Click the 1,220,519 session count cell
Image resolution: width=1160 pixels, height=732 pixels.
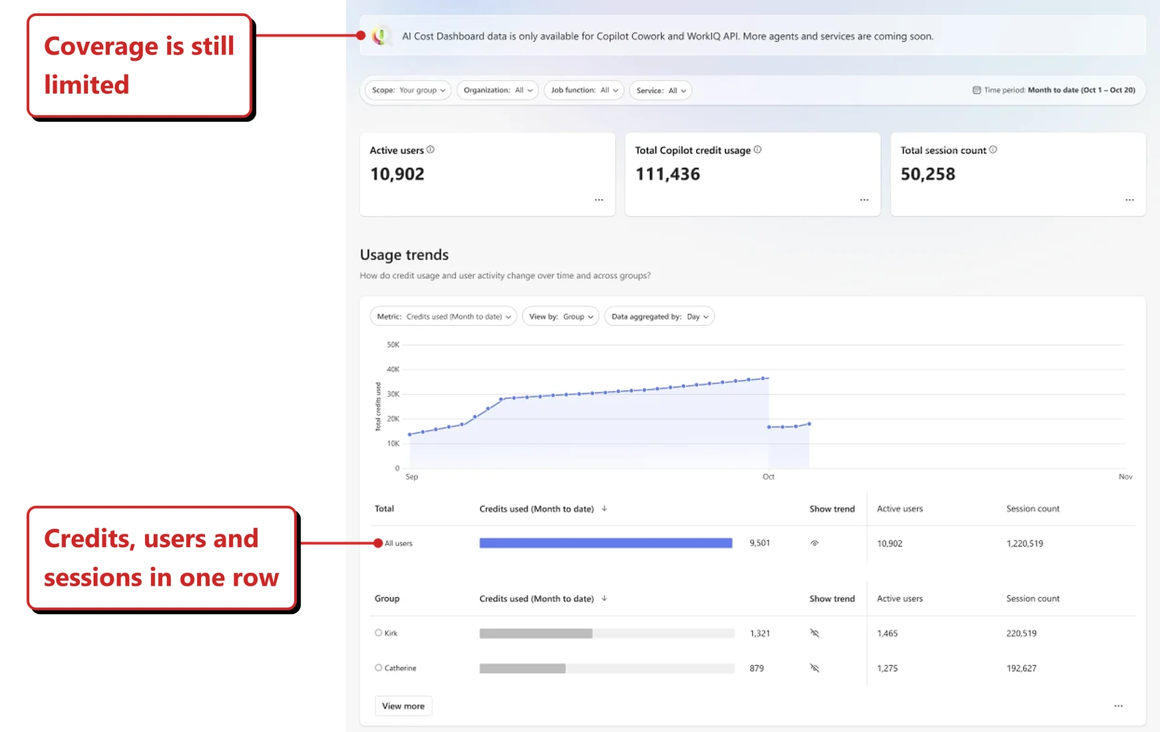1025,544
